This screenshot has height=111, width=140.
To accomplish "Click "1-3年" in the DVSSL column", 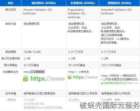I will [27, 58].
